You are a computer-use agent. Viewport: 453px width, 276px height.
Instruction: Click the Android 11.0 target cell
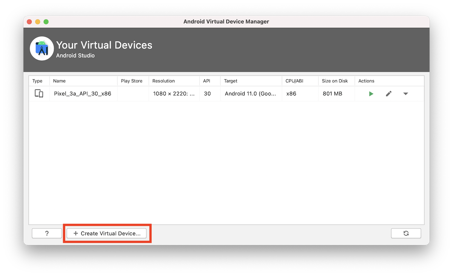(251, 94)
